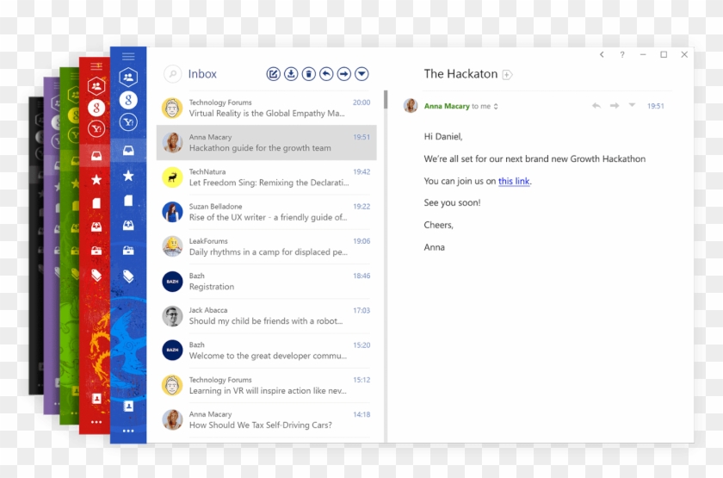Image resolution: width=723 pixels, height=478 pixels.
Task: Select the Yahoo account icon in sidebar
Action: pyautogui.click(x=128, y=122)
